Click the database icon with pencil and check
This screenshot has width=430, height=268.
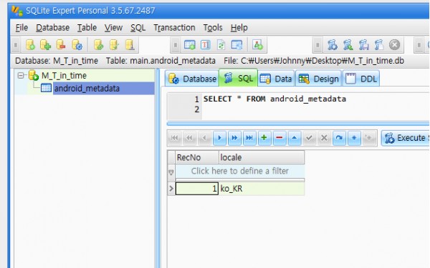click(x=114, y=45)
